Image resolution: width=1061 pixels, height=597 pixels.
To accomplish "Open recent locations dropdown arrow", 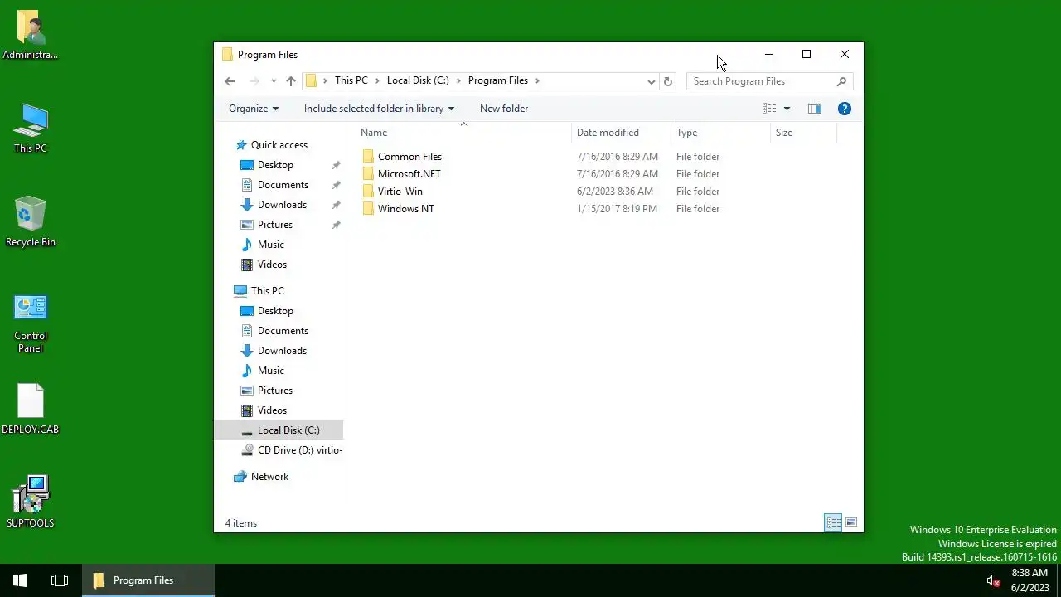I will pos(274,81).
